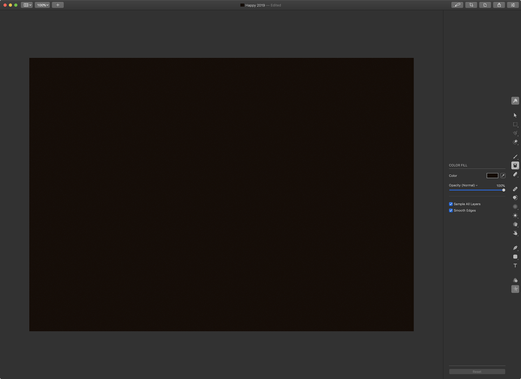Image resolution: width=521 pixels, height=379 pixels.
Task: Click the Style paint tool at top of toolbar
Action: coord(515,101)
